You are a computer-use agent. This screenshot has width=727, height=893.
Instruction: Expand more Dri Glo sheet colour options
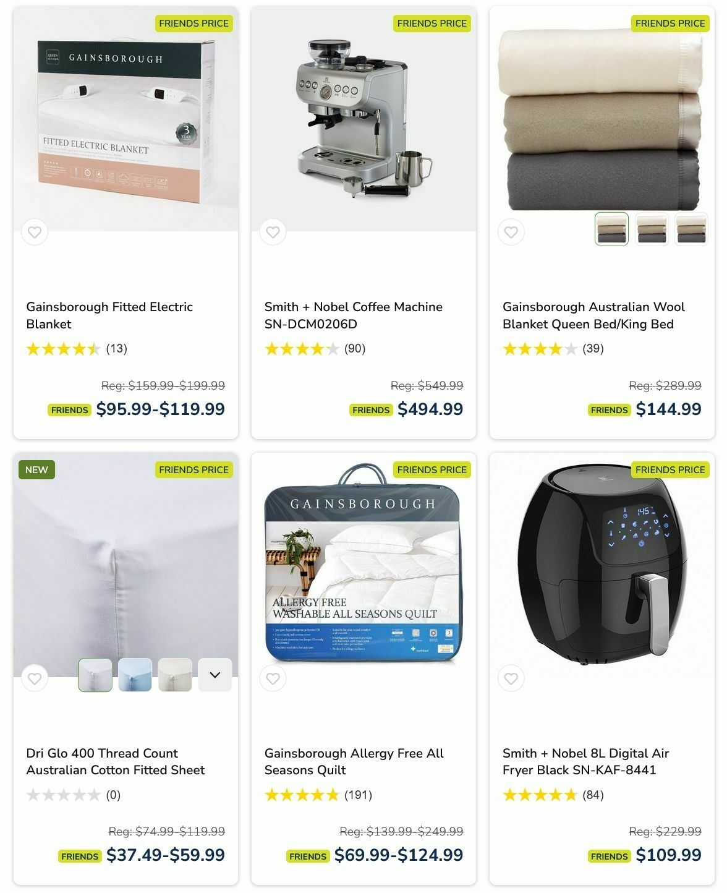pos(215,675)
